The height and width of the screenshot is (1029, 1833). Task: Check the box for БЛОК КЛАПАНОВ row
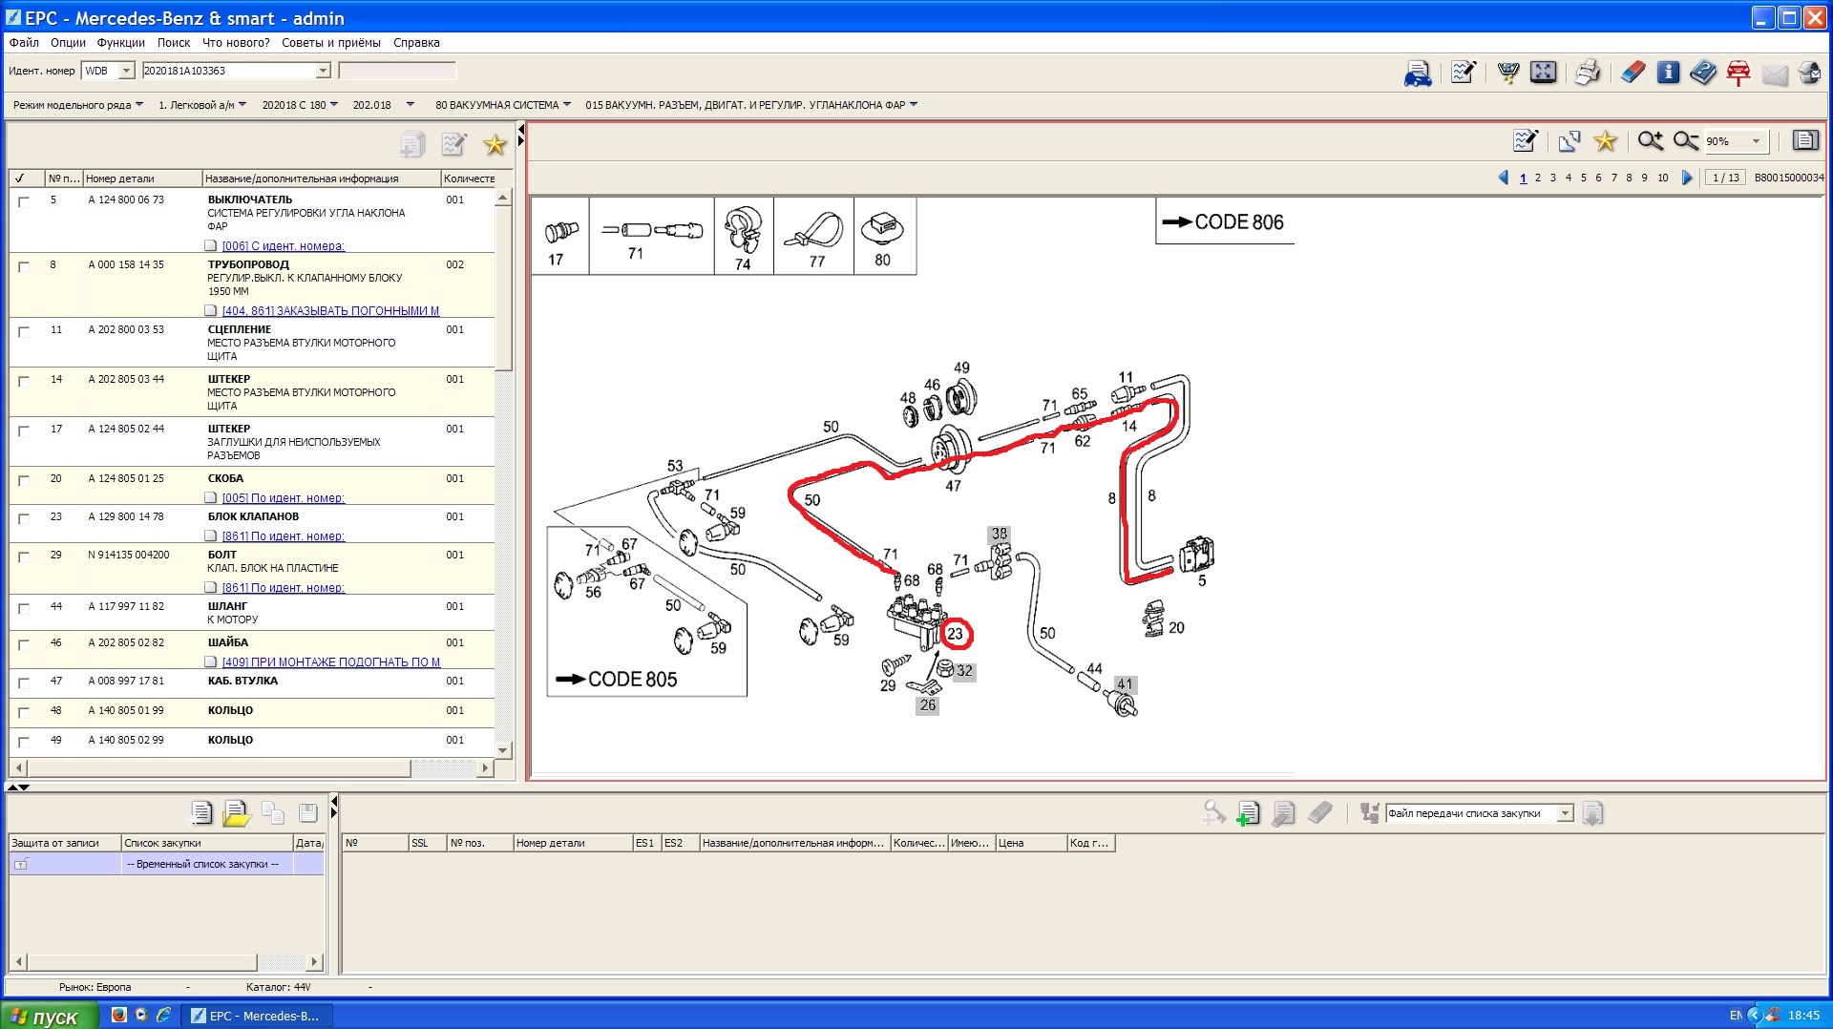pos(24,518)
